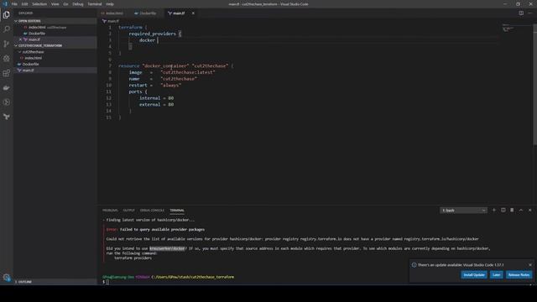Open the Debug view in activity bar
This screenshot has height=302, width=537.
[x=7, y=59]
